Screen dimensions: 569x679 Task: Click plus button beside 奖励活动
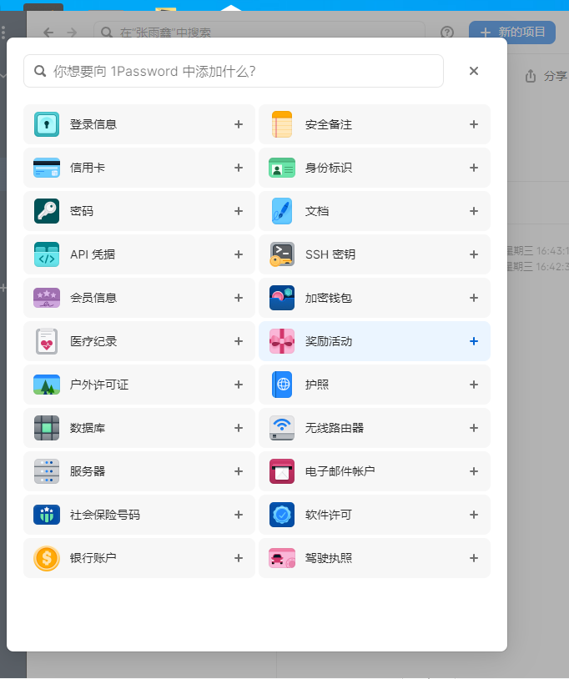[474, 341]
